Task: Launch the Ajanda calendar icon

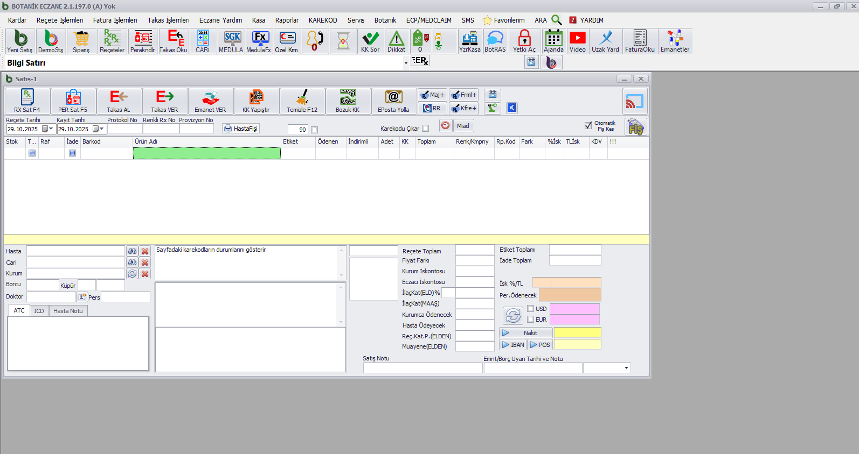Action: [553, 41]
